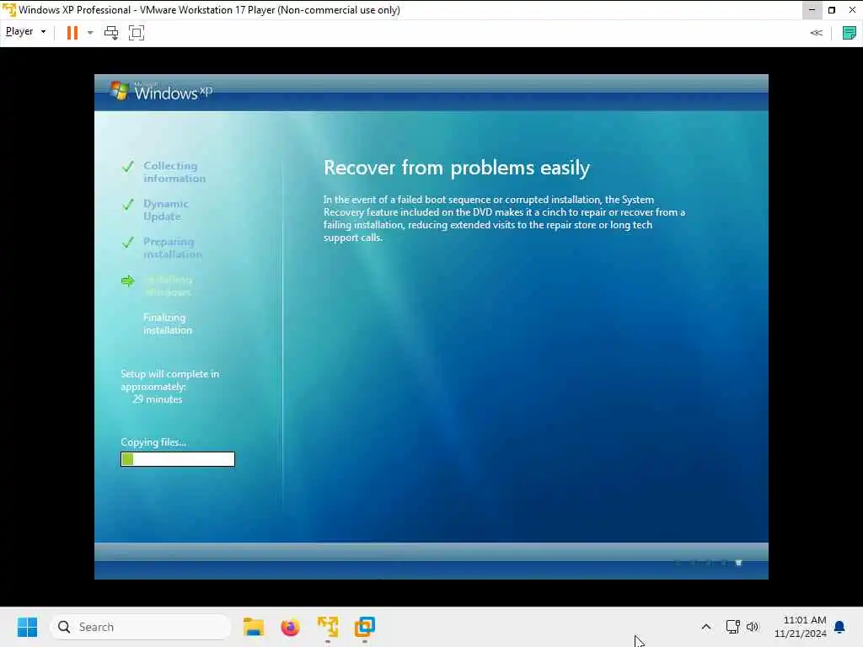Click the Windows XP logo
This screenshot has width=863, height=647.
(x=161, y=91)
